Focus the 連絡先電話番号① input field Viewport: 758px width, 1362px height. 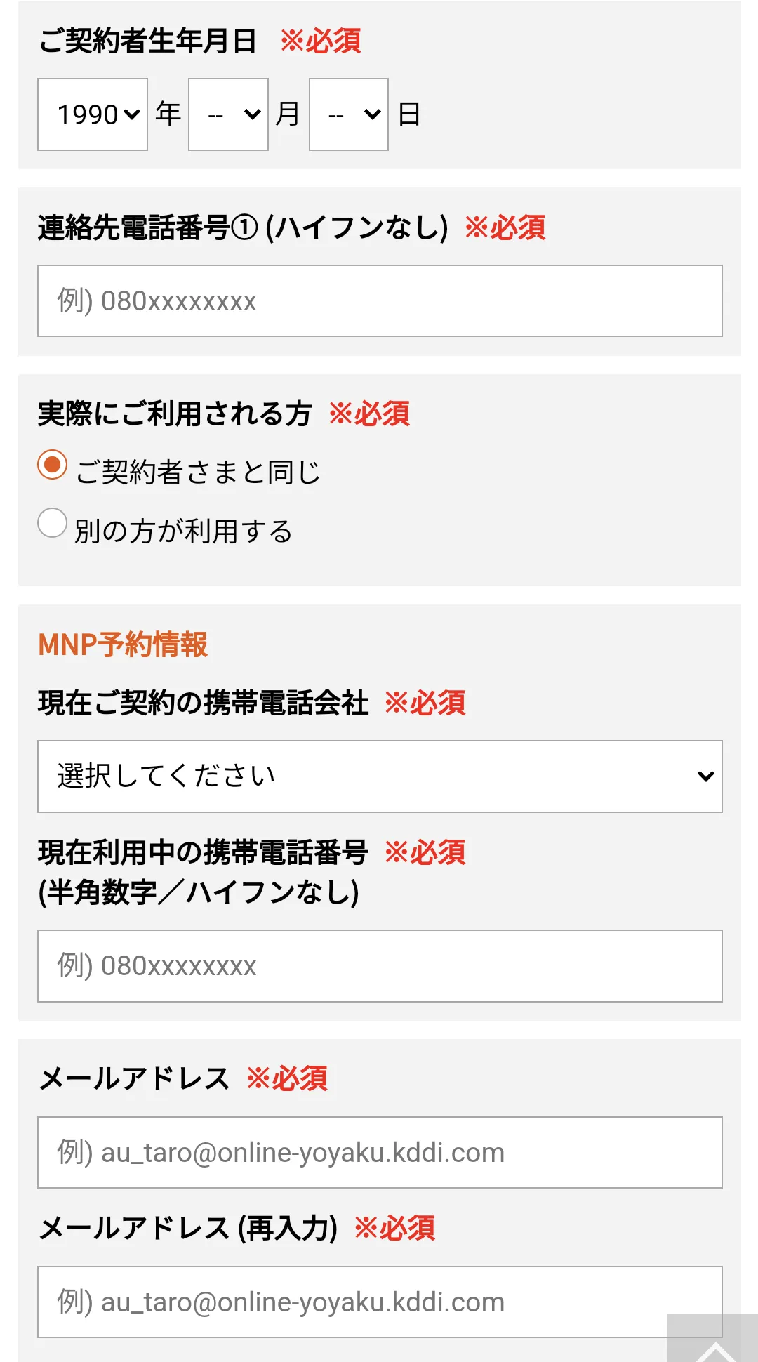pos(380,301)
